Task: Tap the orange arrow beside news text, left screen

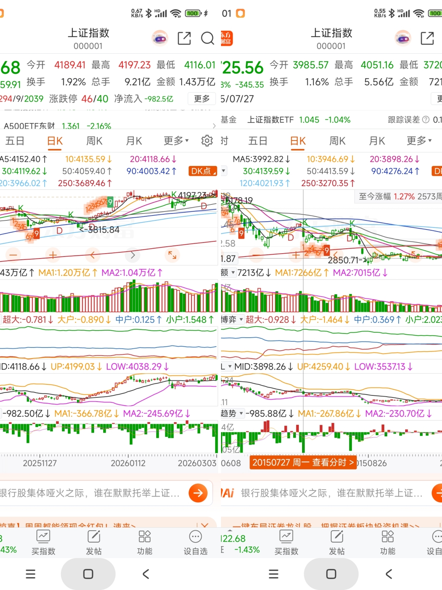Action: [198, 493]
